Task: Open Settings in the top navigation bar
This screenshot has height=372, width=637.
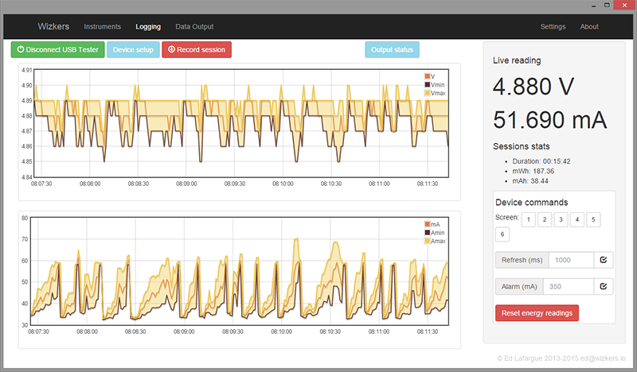Action: click(553, 26)
